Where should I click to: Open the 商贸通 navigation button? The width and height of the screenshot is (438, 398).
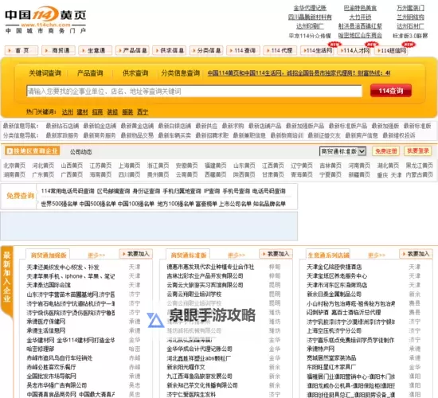58,51
